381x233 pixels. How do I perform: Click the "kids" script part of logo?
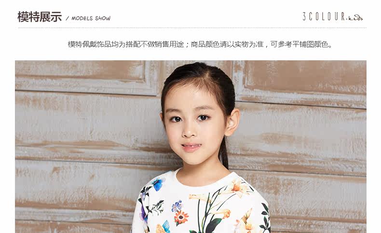tap(354, 18)
